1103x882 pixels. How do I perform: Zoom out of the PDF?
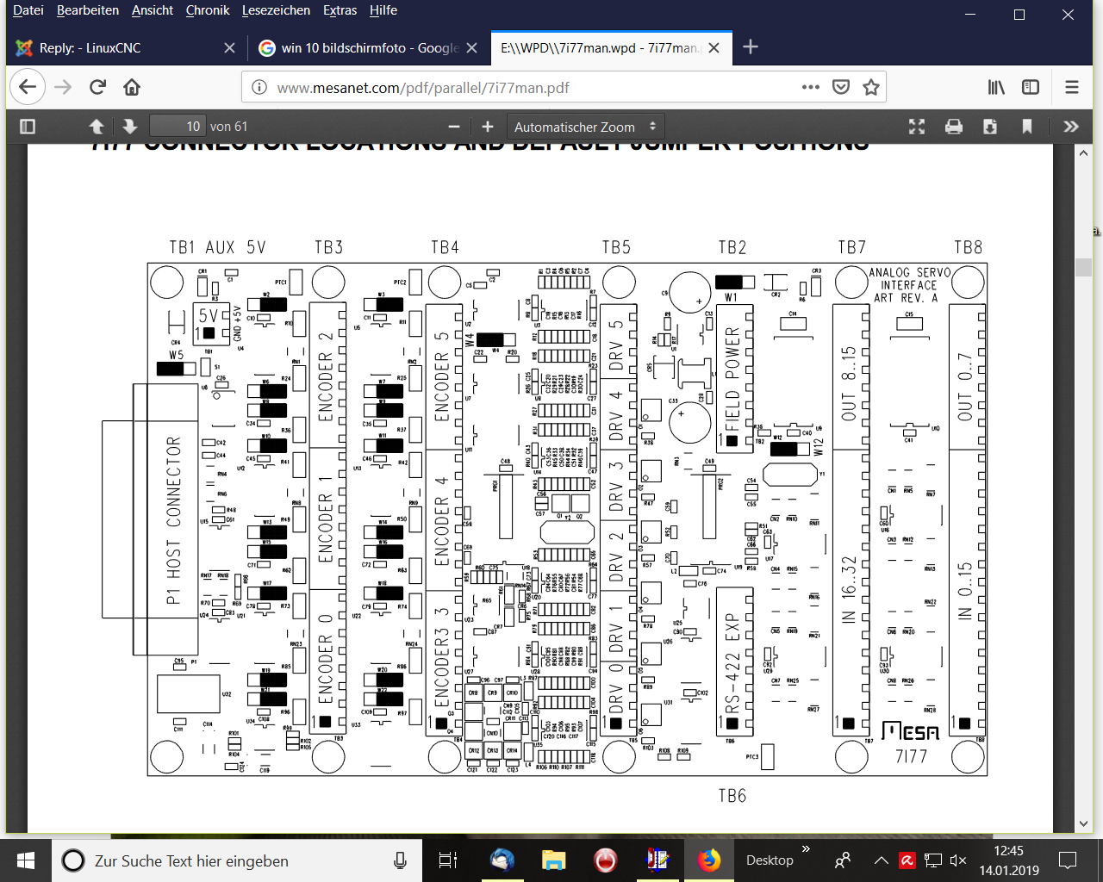(454, 127)
